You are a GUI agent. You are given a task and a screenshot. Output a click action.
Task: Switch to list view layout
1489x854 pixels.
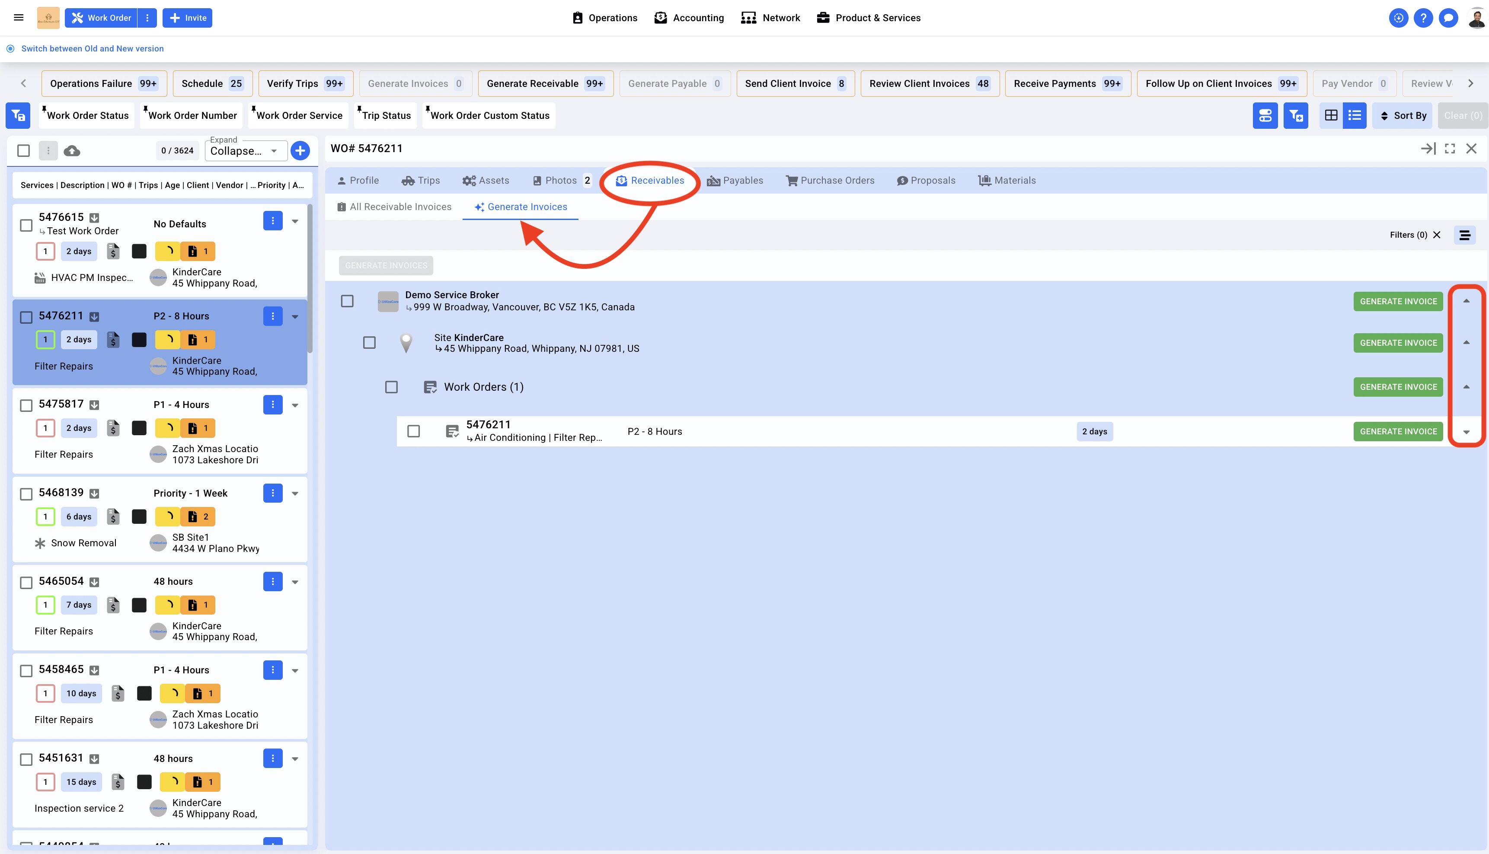tap(1355, 115)
